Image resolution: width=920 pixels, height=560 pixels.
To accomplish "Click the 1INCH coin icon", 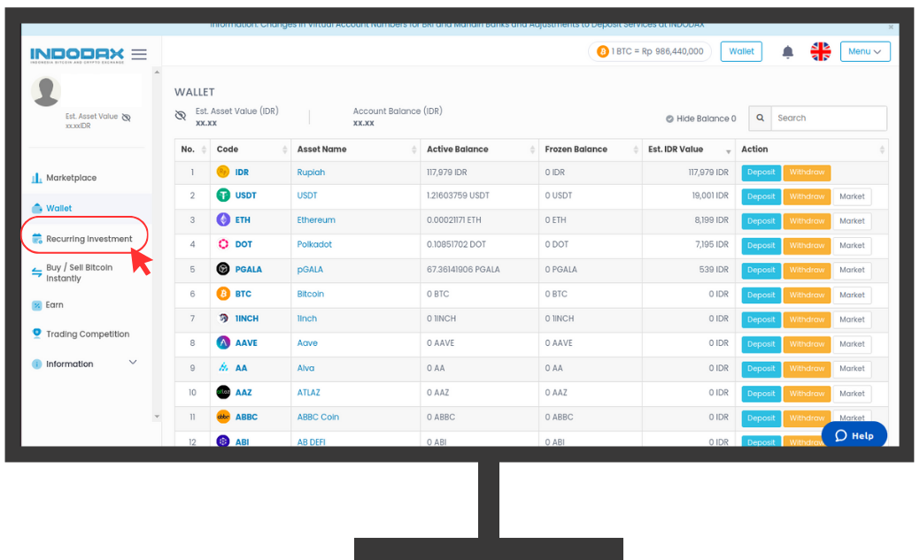I will pos(223,318).
